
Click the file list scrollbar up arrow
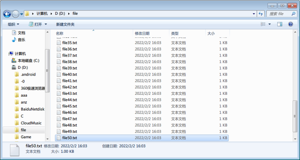click(295, 32)
